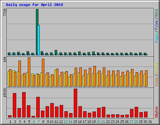Screen dimensions: 160x125
Task: Click the 15030 axis value label
Action: 5,93
